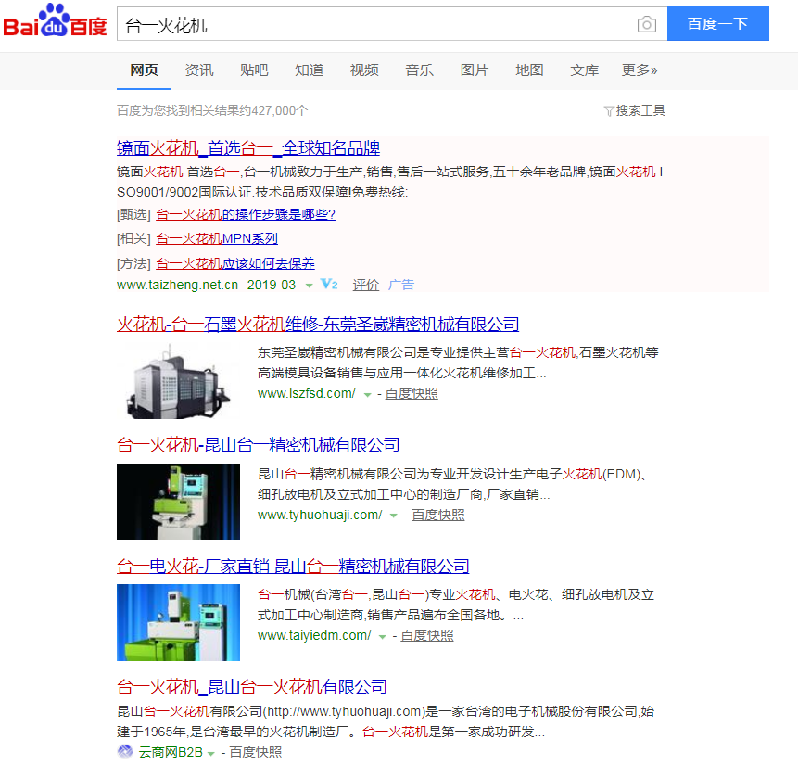Switch to the 图片 tab

pos(474,70)
